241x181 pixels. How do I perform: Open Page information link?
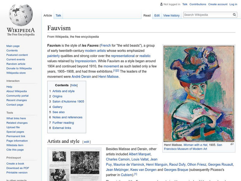point(17,141)
